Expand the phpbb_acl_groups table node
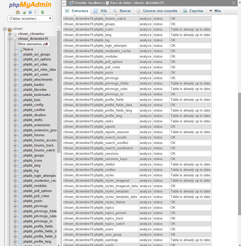 click(15, 54)
